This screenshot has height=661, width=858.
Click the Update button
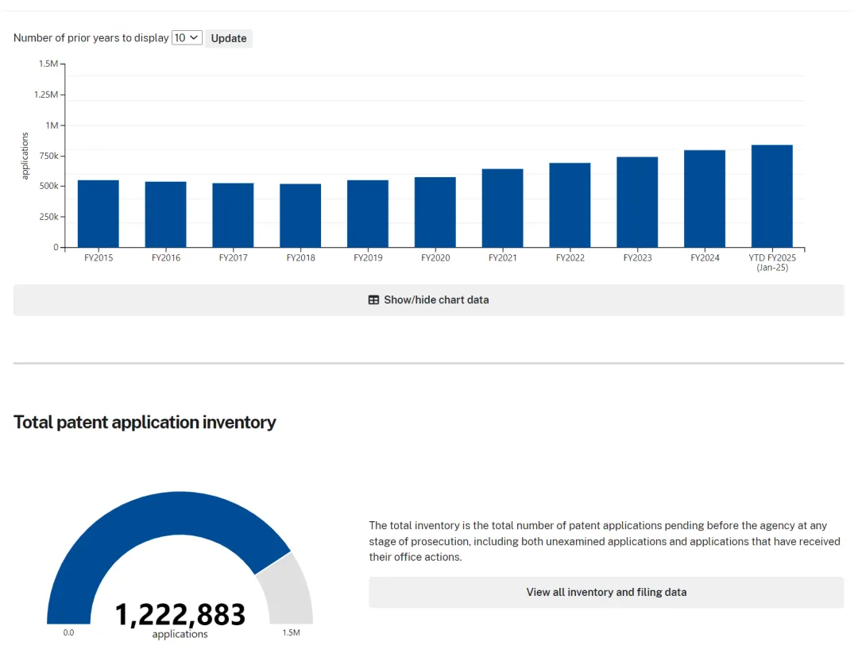tap(229, 38)
